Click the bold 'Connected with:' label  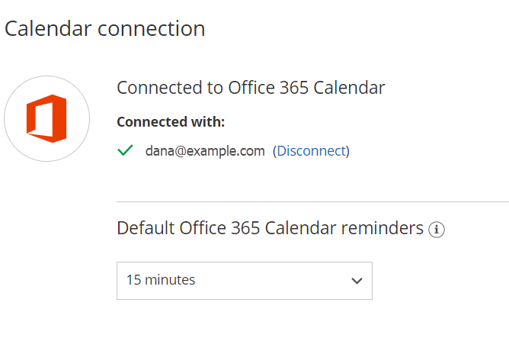click(x=171, y=121)
